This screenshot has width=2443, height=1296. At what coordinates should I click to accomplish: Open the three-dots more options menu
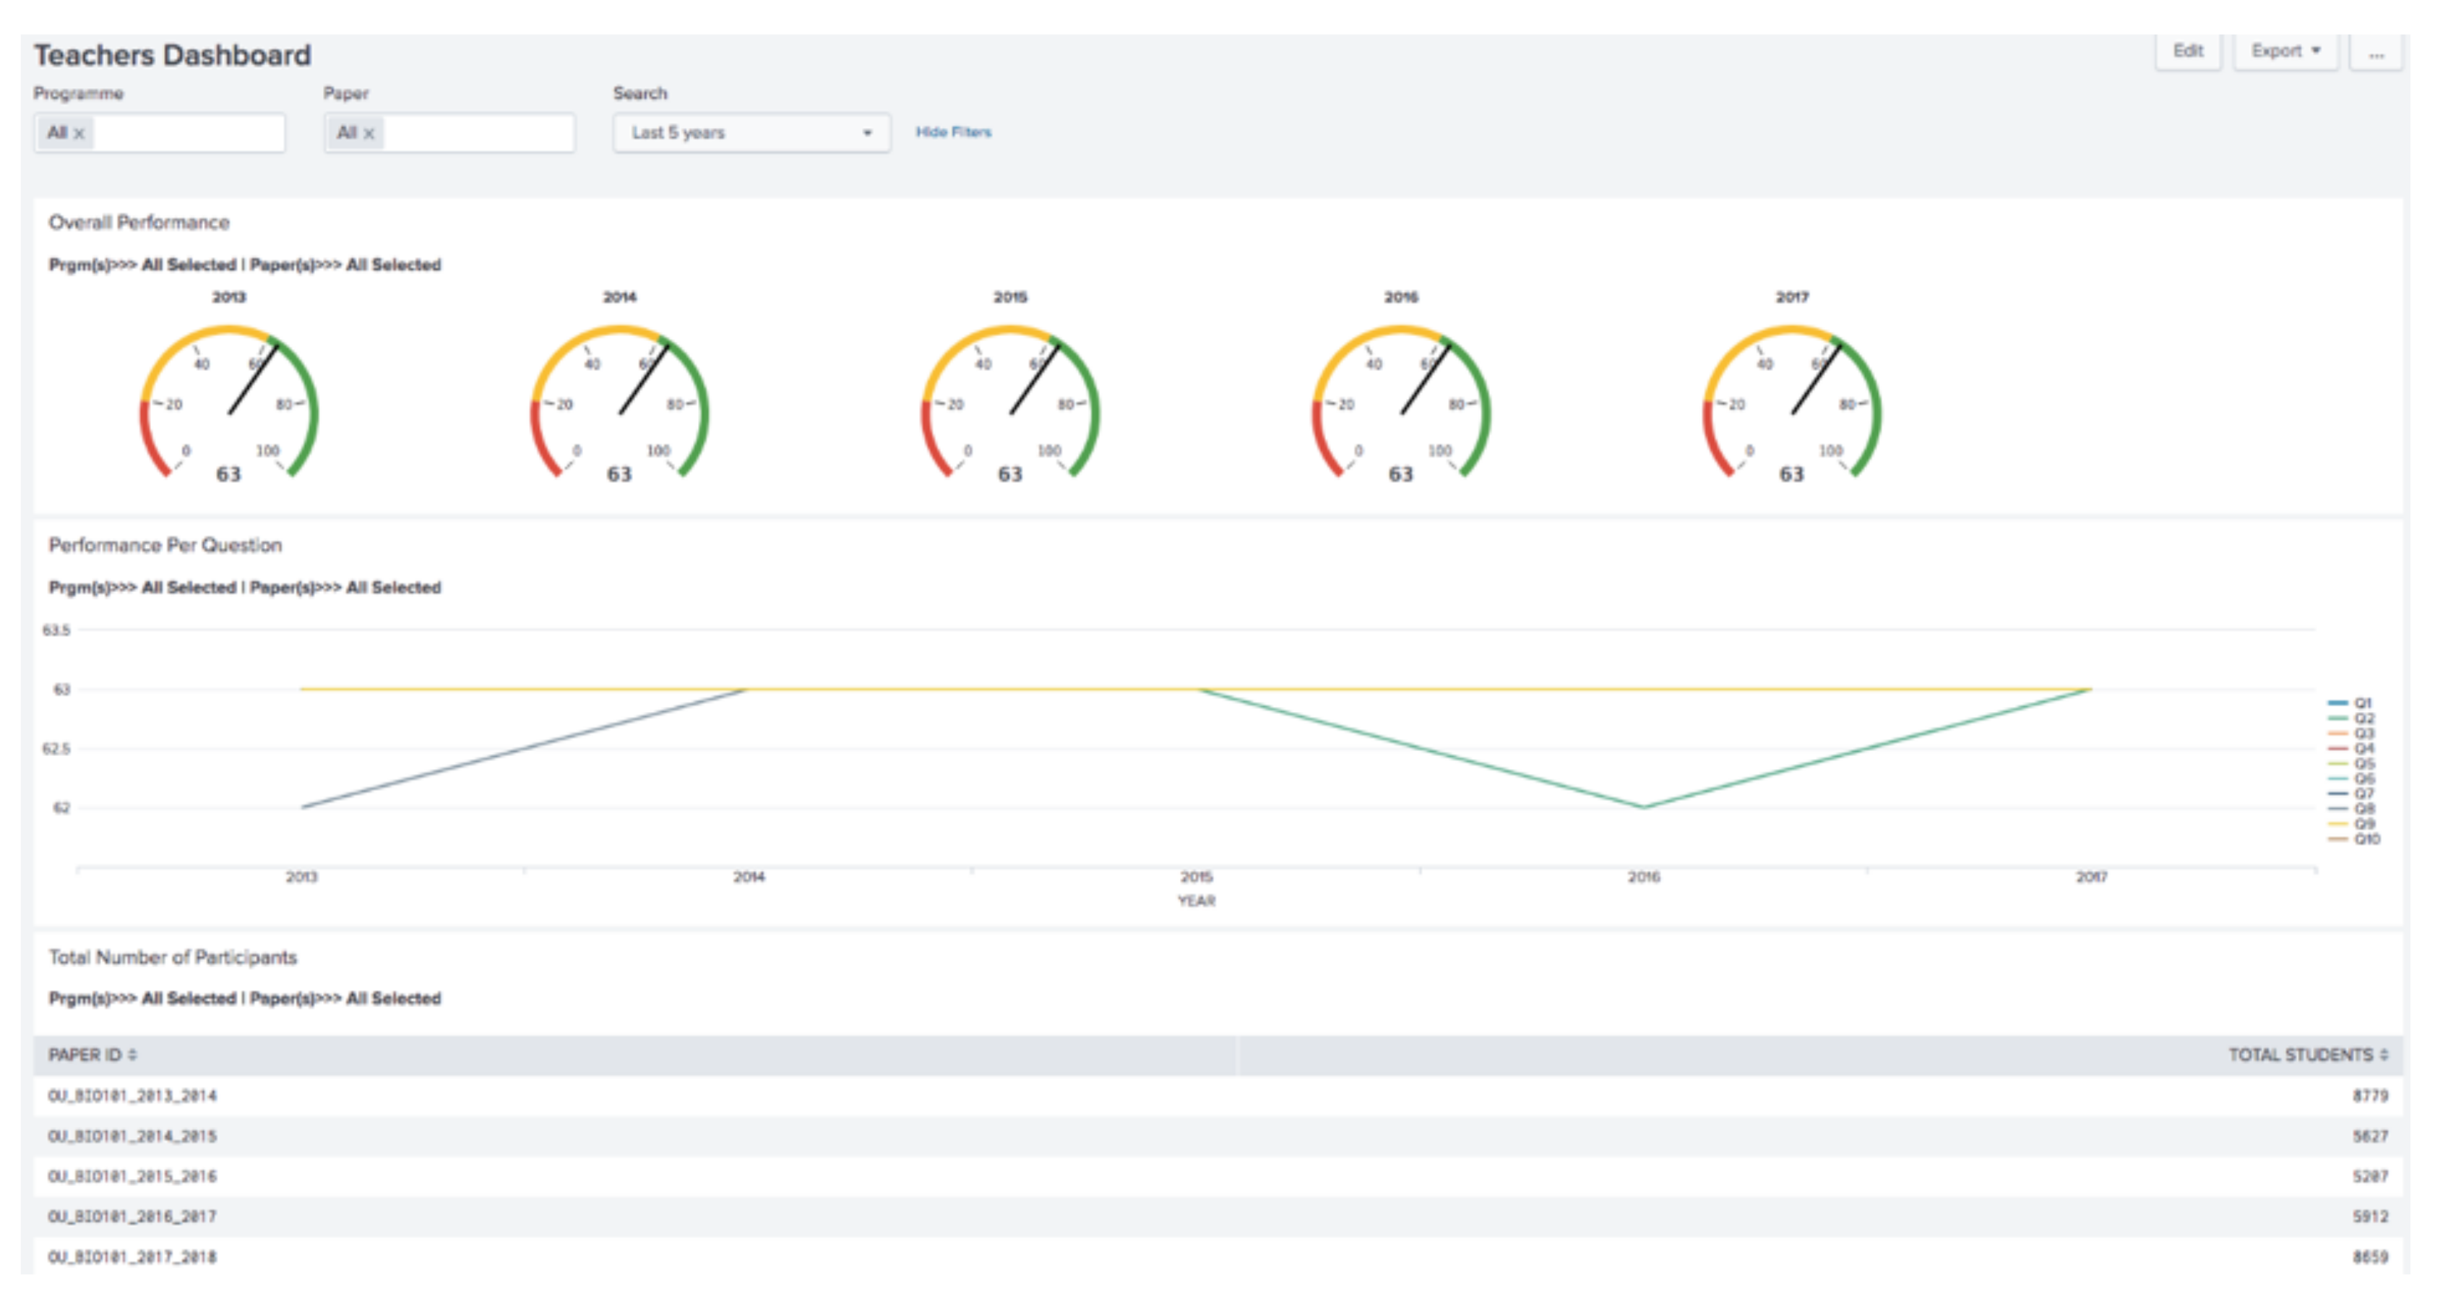[x=2376, y=52]
